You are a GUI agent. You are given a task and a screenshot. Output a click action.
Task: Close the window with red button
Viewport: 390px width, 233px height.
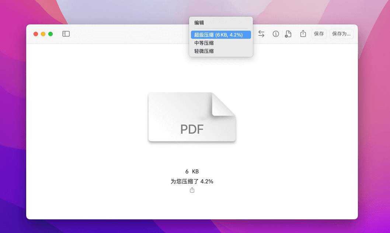click(x=36, y=34)
